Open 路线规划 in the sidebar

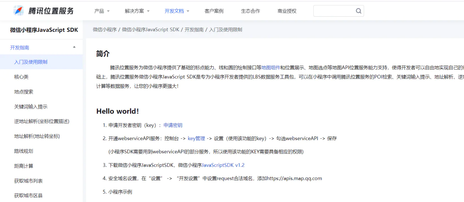point(24,151)
